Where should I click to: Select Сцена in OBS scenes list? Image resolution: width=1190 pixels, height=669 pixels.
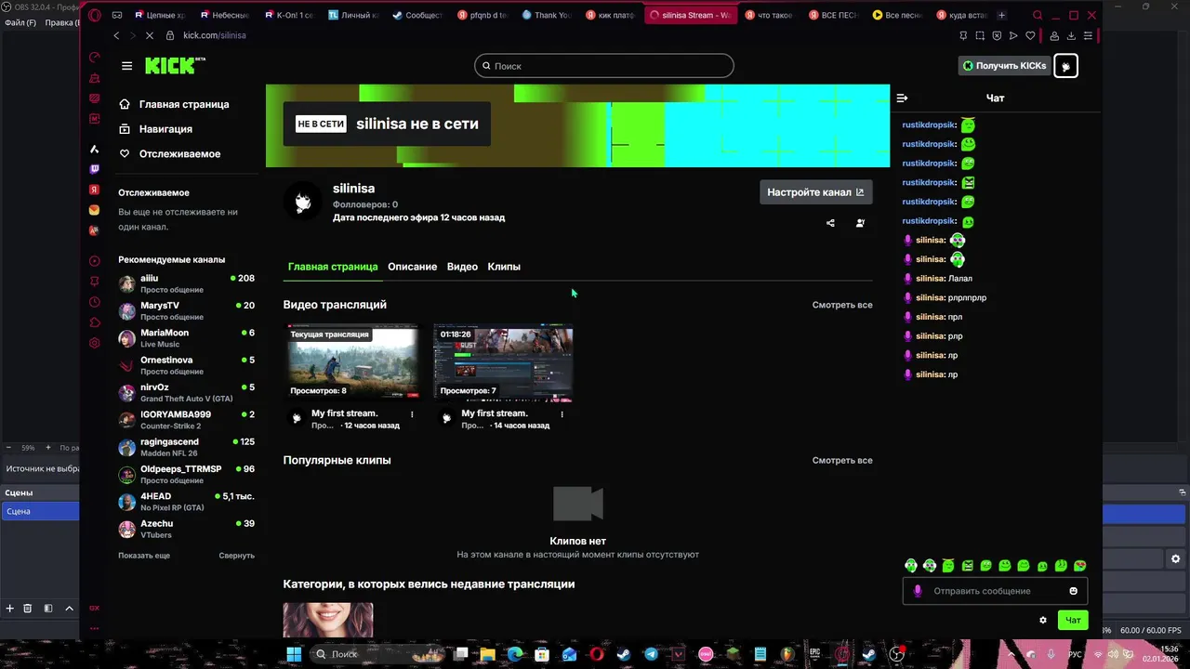pyautogui.click(x=39, y=511)
